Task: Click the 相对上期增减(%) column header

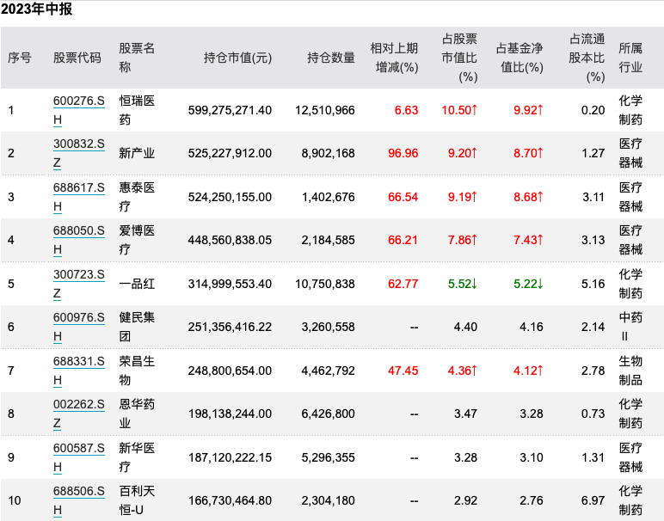Action: coord(394,58)
